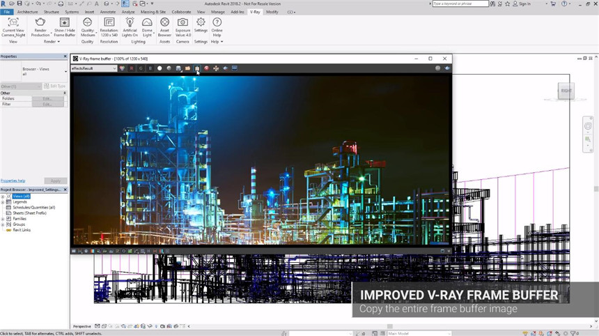This screenshot has width=599, height=336.
Task: Open the effectsResult channel dropdown
Action: click(94, 68)
